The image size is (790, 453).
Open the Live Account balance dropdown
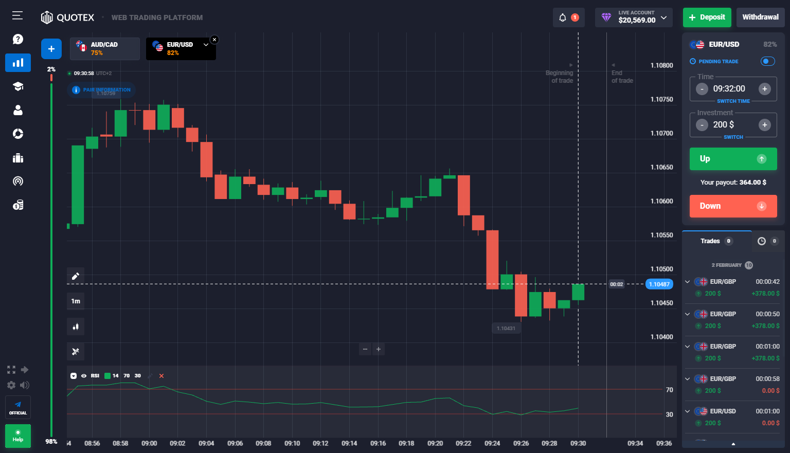point(634,17)
